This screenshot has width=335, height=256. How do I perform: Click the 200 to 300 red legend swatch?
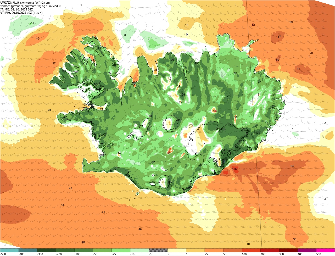(270, 251)
